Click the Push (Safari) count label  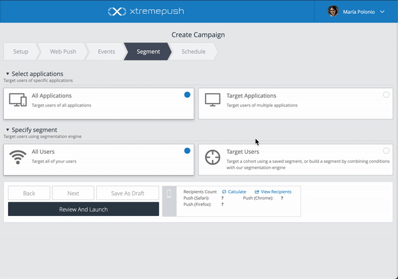coord(196,198)
